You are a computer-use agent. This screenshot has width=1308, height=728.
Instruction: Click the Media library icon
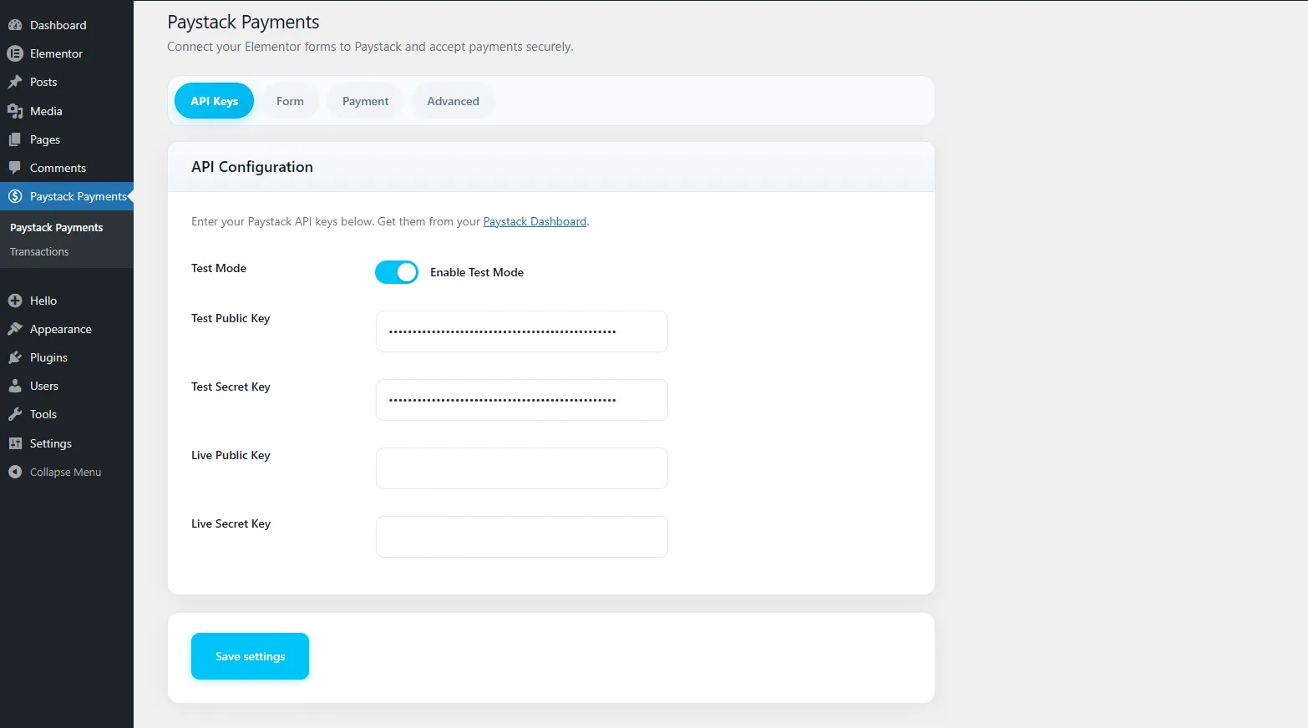(15, 111)
